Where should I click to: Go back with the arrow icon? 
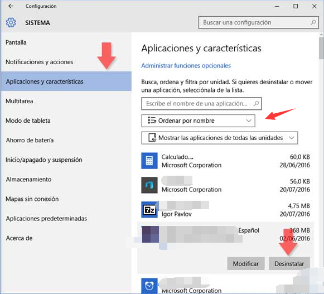[x=11, y=6]
